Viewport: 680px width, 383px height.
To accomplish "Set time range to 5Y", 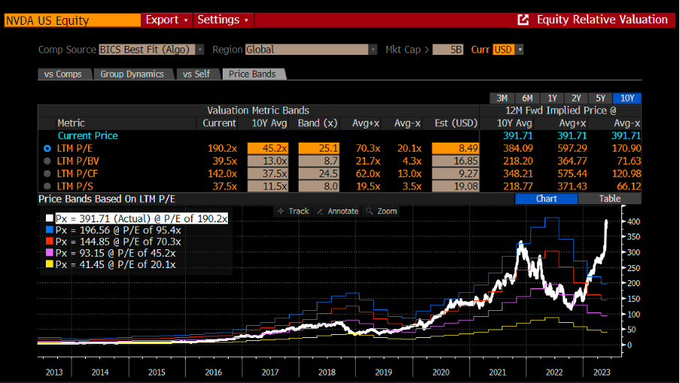I will click(600, 98).
